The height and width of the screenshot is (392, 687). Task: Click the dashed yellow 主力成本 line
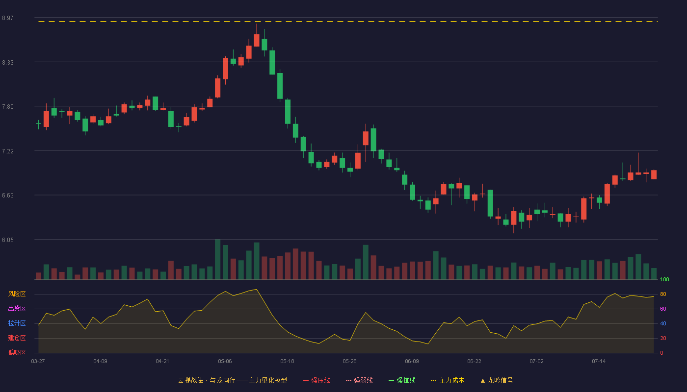point(348,22)
